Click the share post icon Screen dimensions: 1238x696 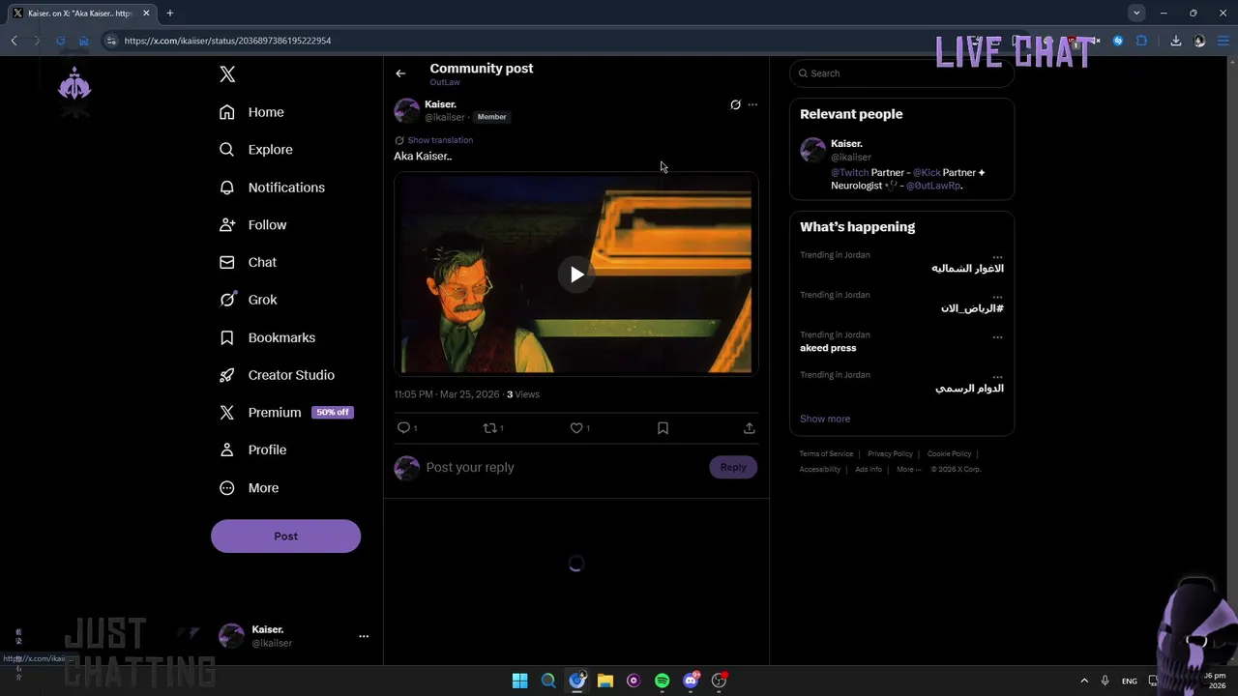click(x=749, y=428)
